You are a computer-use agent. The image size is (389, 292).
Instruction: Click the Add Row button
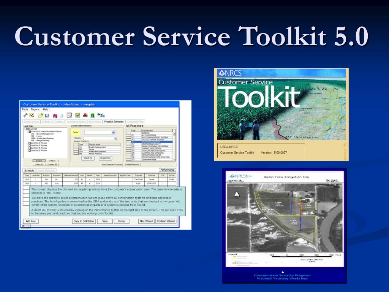(31, 221)
